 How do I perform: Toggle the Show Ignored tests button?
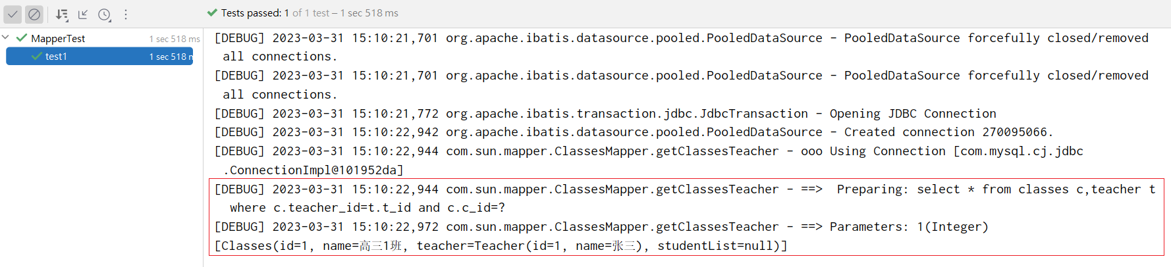34,14
